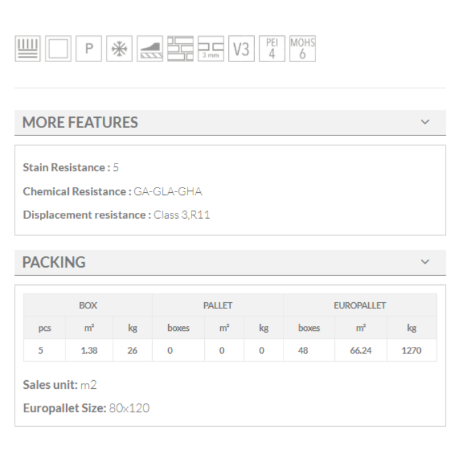
Task: Click the BOX column header
Action: click(x=88, y=306)
